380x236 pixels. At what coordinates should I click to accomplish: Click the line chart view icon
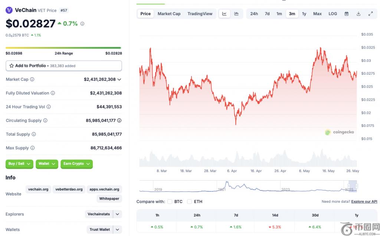pyautogui.click(x=225, y=14)
